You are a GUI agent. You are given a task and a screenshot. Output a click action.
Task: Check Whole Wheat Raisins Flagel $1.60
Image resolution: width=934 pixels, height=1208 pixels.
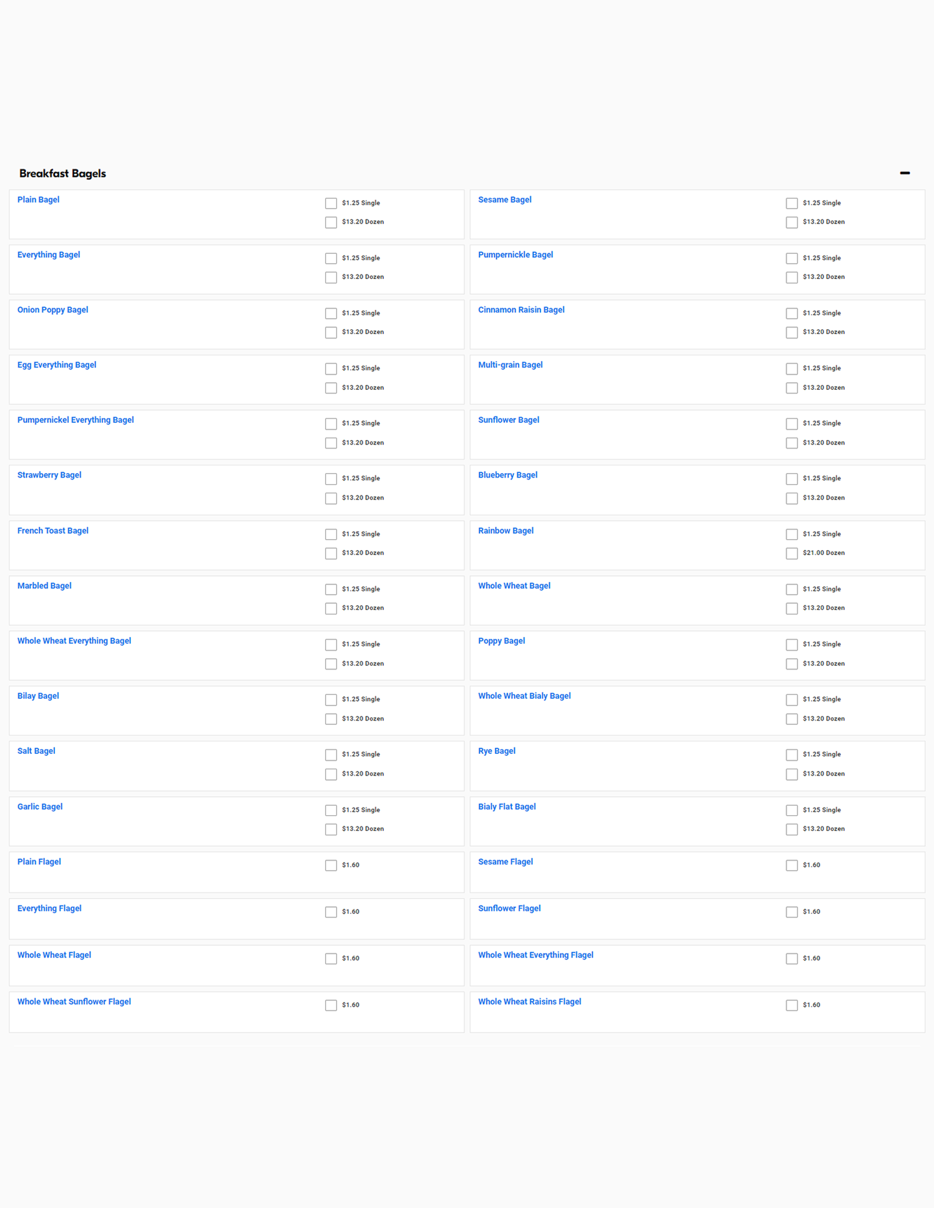pyautogui.click(x=791, y=1005)
